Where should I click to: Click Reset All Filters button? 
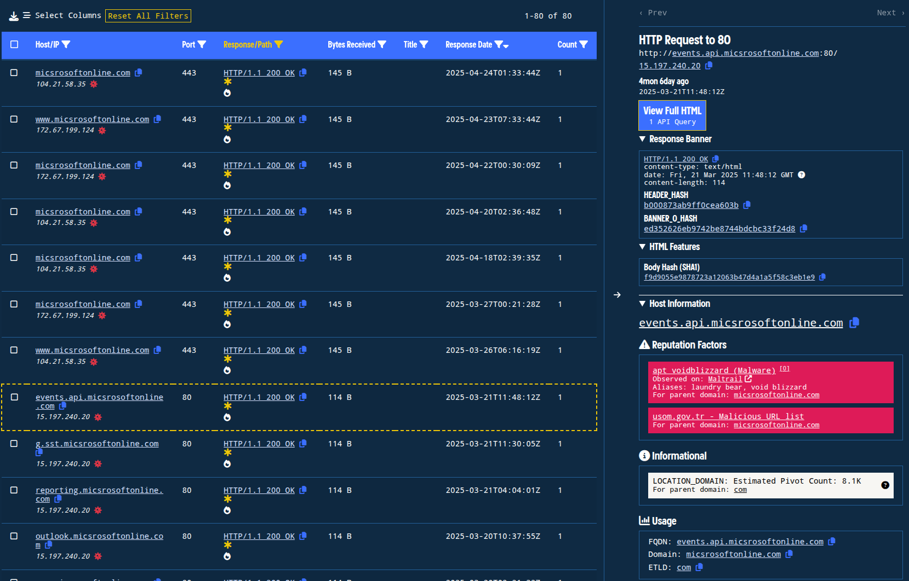point(148,16)
